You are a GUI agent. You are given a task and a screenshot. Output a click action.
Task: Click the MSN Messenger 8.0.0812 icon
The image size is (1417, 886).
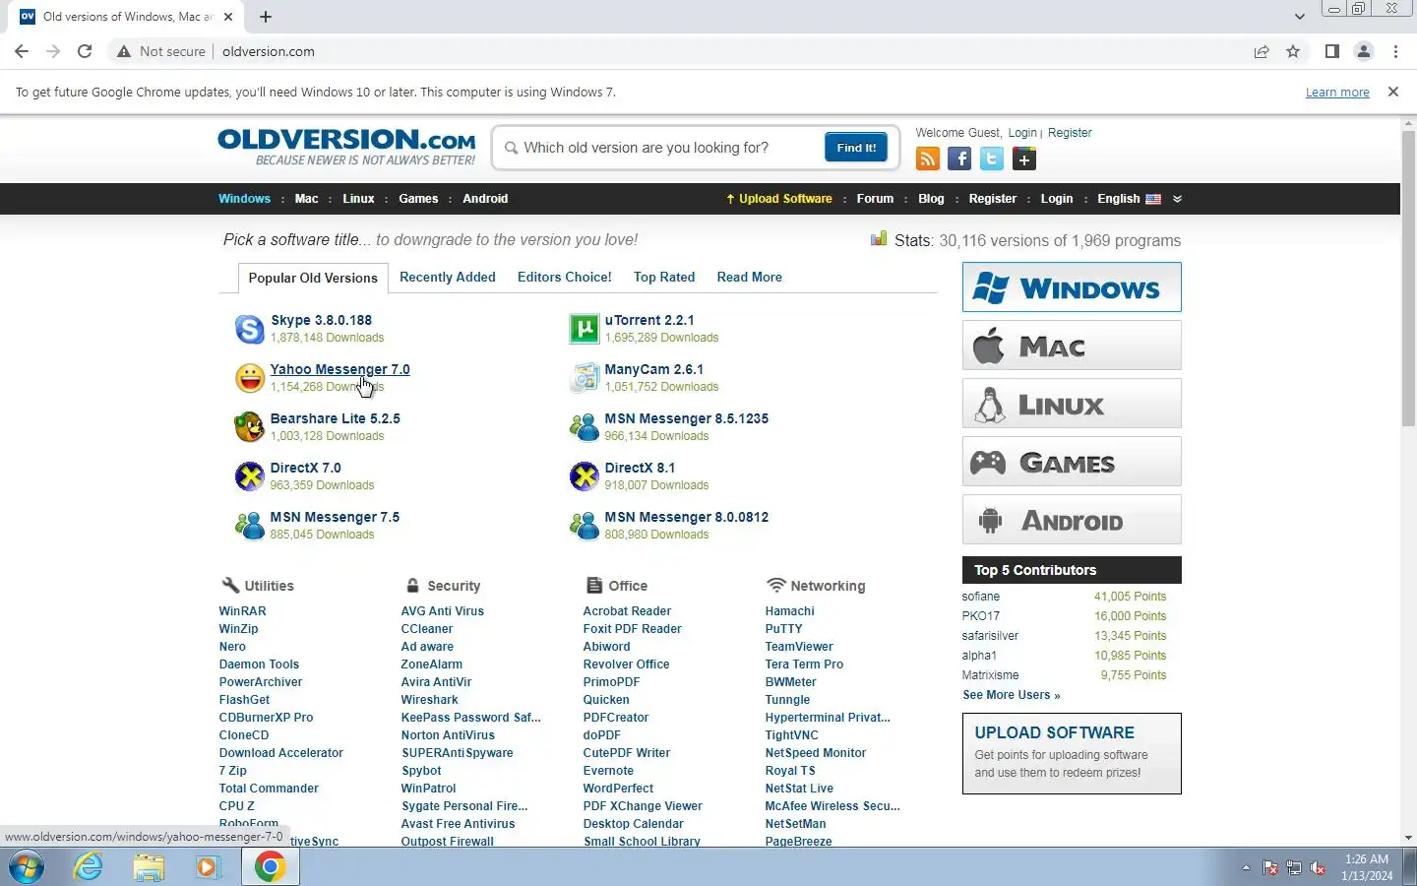tap(585, 526)
